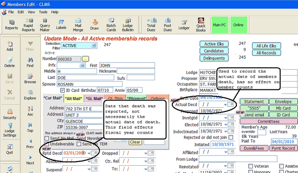The image size is (298, 173).
Task: Click the Spouse name input field
Action: (89, 84)
